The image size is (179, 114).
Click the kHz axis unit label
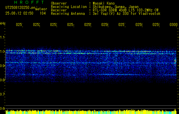[3, 23]
